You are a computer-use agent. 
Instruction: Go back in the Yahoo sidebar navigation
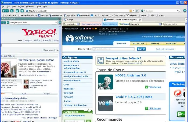coord(2,23)
